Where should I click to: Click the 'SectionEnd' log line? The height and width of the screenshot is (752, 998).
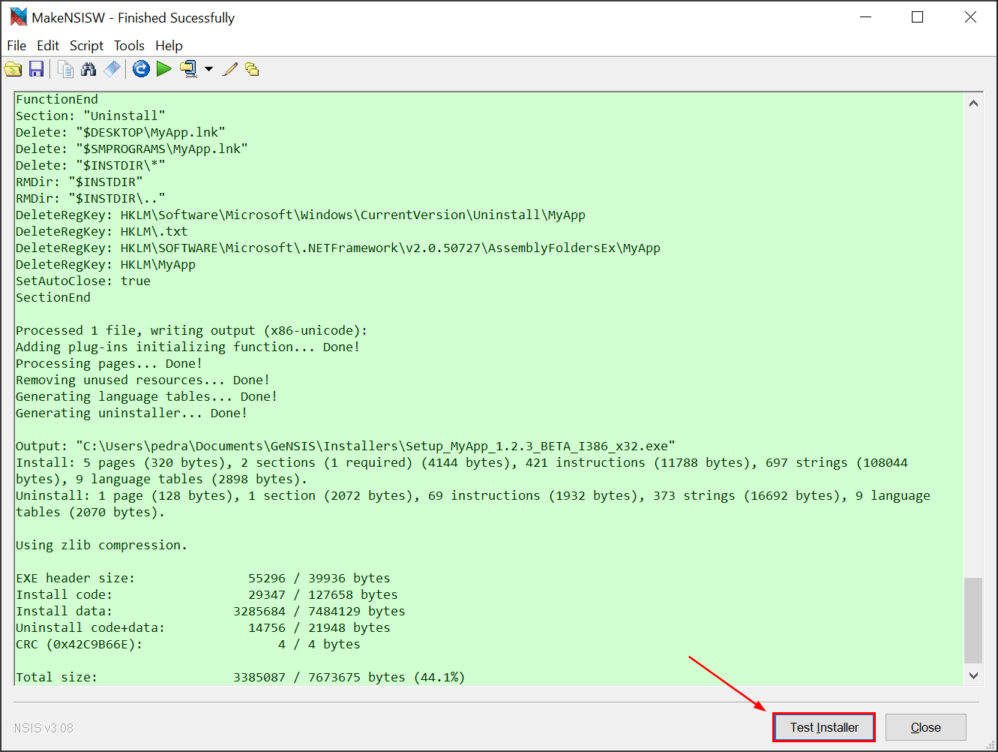53,297
